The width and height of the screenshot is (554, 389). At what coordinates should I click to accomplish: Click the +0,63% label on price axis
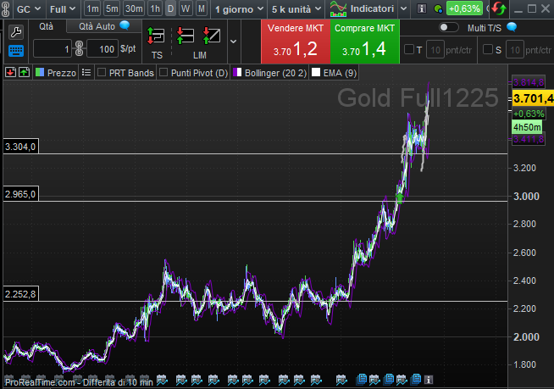[x=529, y=114]
